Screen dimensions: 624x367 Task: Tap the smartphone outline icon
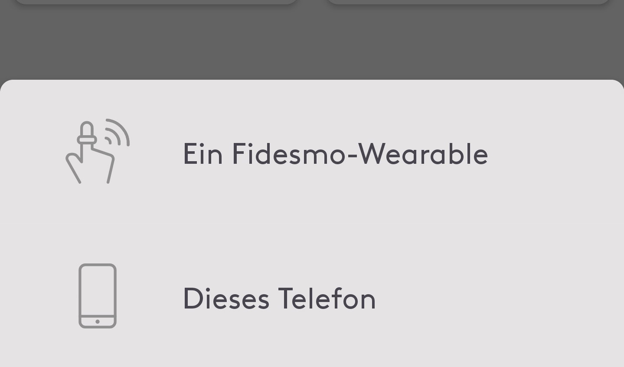(97, 296)
